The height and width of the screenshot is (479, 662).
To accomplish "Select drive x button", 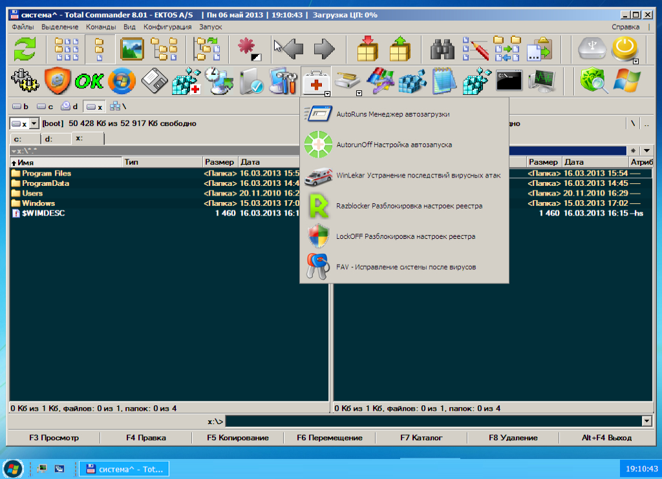I will [94, 107].
